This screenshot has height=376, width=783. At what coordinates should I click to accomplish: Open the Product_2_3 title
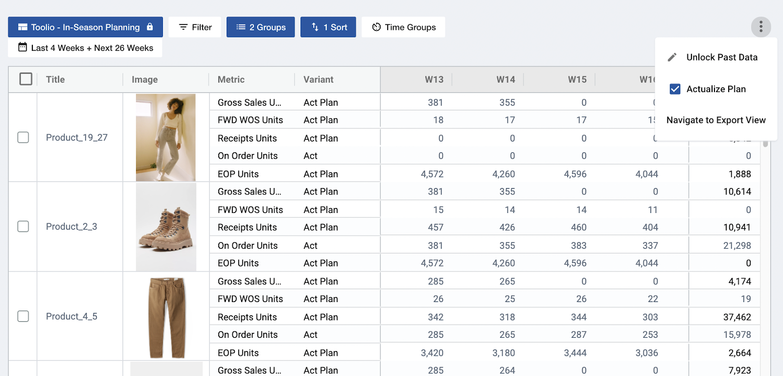tap(71, 227)
